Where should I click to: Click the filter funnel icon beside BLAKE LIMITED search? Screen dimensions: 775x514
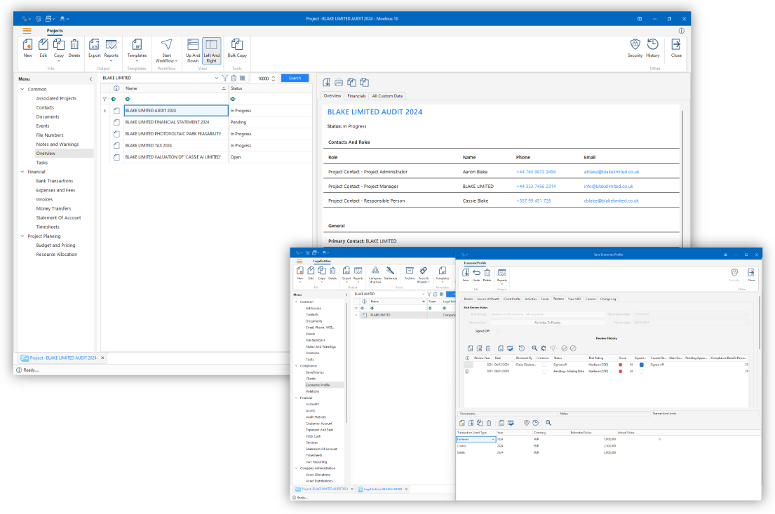pyautogui.click(x=224, y=78)
